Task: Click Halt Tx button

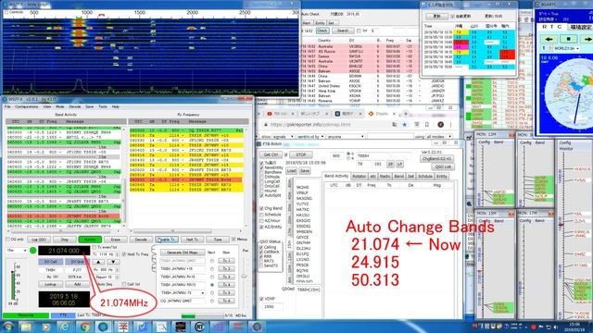Action: point(192,240)
